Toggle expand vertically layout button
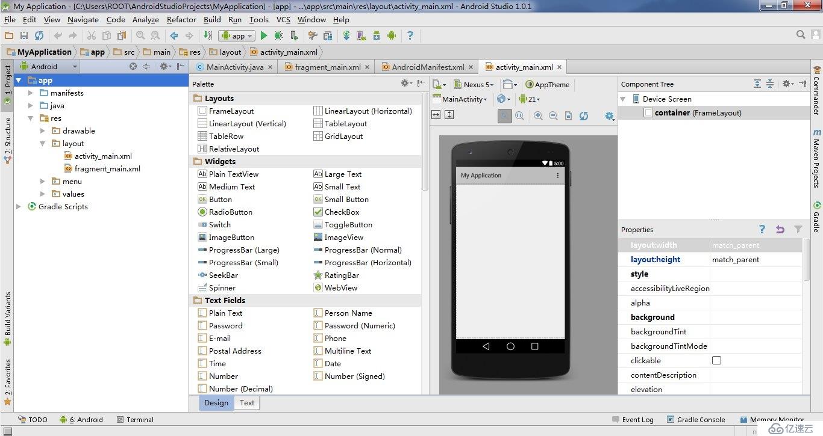Screen dimensions: 823x436 point(449,114)
